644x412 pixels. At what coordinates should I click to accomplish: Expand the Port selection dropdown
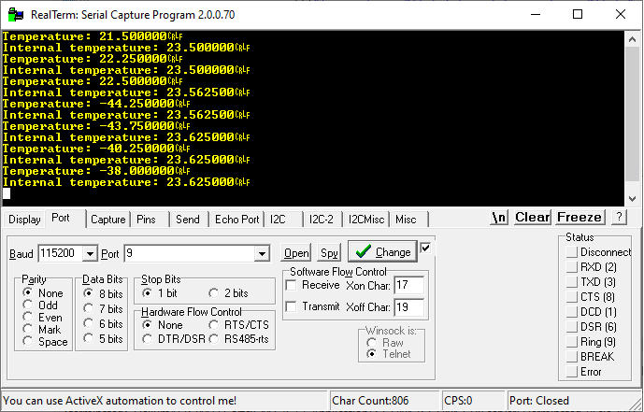click(x=262, y=253)
